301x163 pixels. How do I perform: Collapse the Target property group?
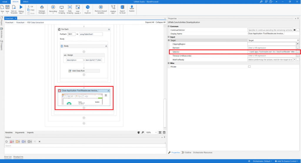(x=169, y=40)
